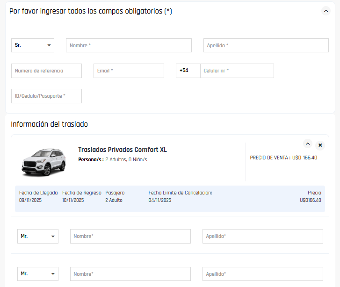
Task: Click the main Apellido input field
Action: click(x=266, y=45)
